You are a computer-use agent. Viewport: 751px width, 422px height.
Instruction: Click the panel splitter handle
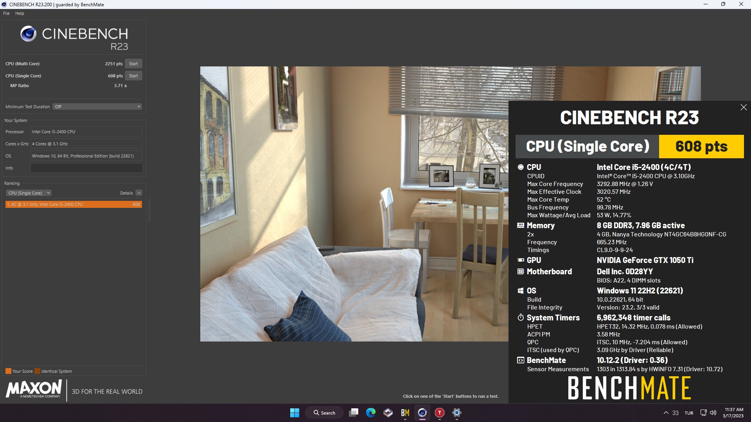[149, 211]
